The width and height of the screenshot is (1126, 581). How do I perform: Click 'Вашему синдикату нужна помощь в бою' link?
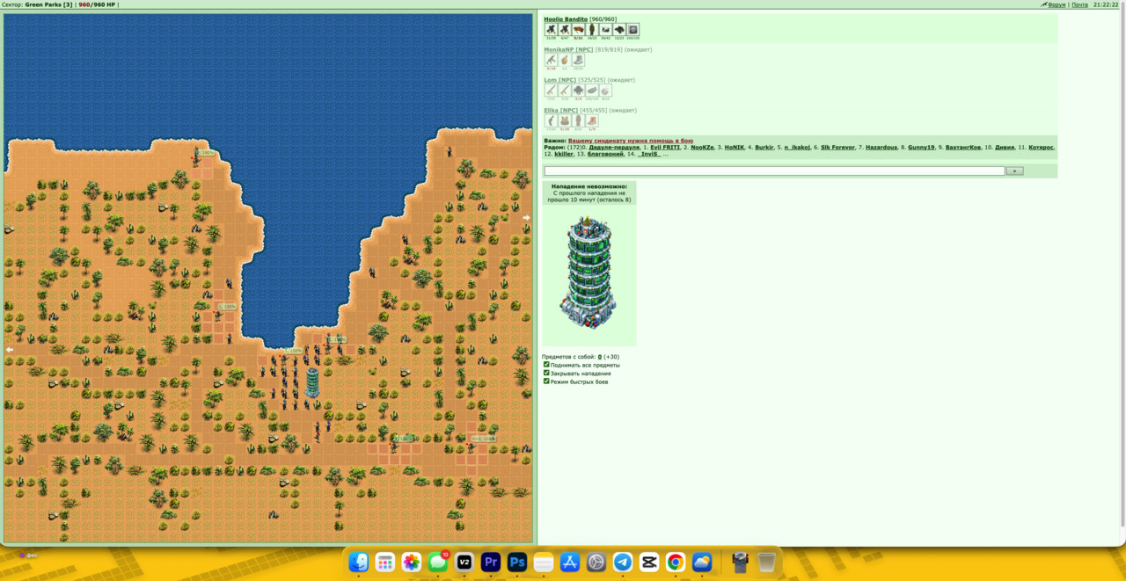631,141
